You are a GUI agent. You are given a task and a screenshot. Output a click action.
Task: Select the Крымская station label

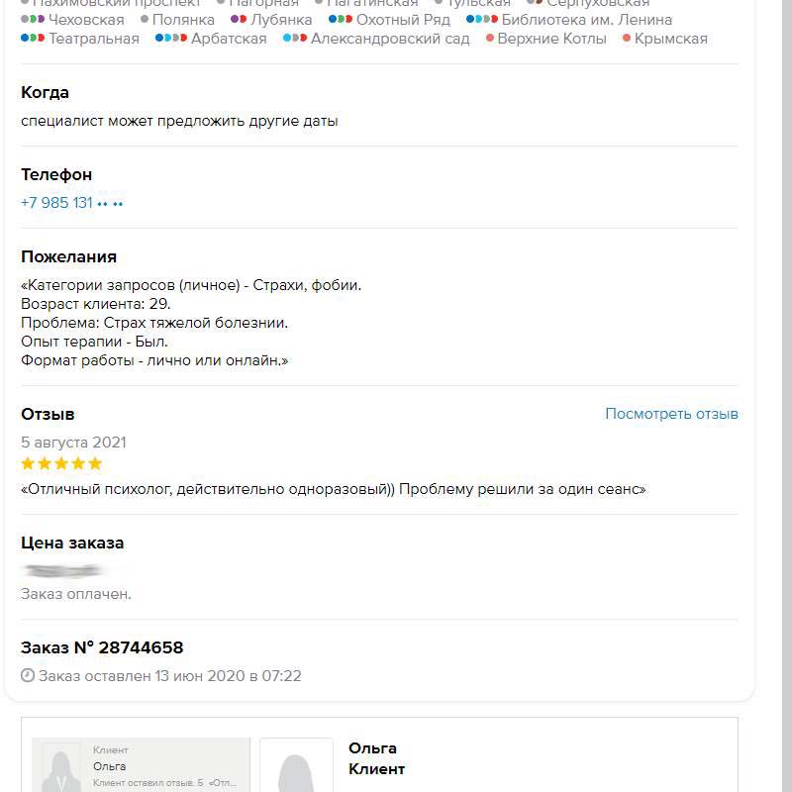coord(670,39)
